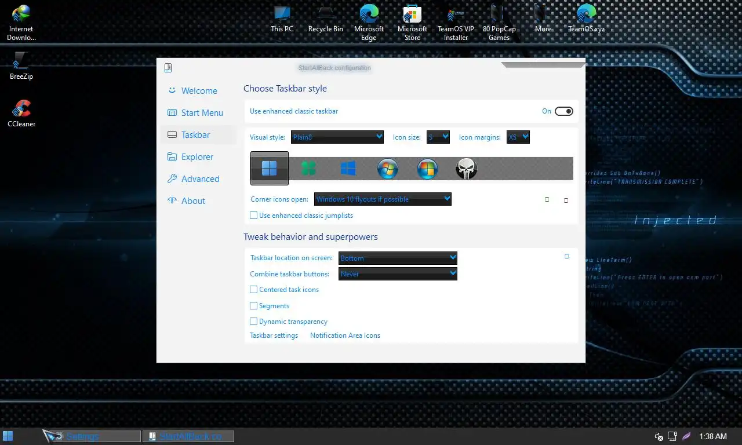The width and height of the screenshot is (742, 445).
Task: Select the Windows 11 start button style
Action: click(x=270, y=169)
